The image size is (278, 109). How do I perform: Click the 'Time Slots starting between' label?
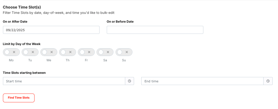pyautogui.click(x=24, y=73)
